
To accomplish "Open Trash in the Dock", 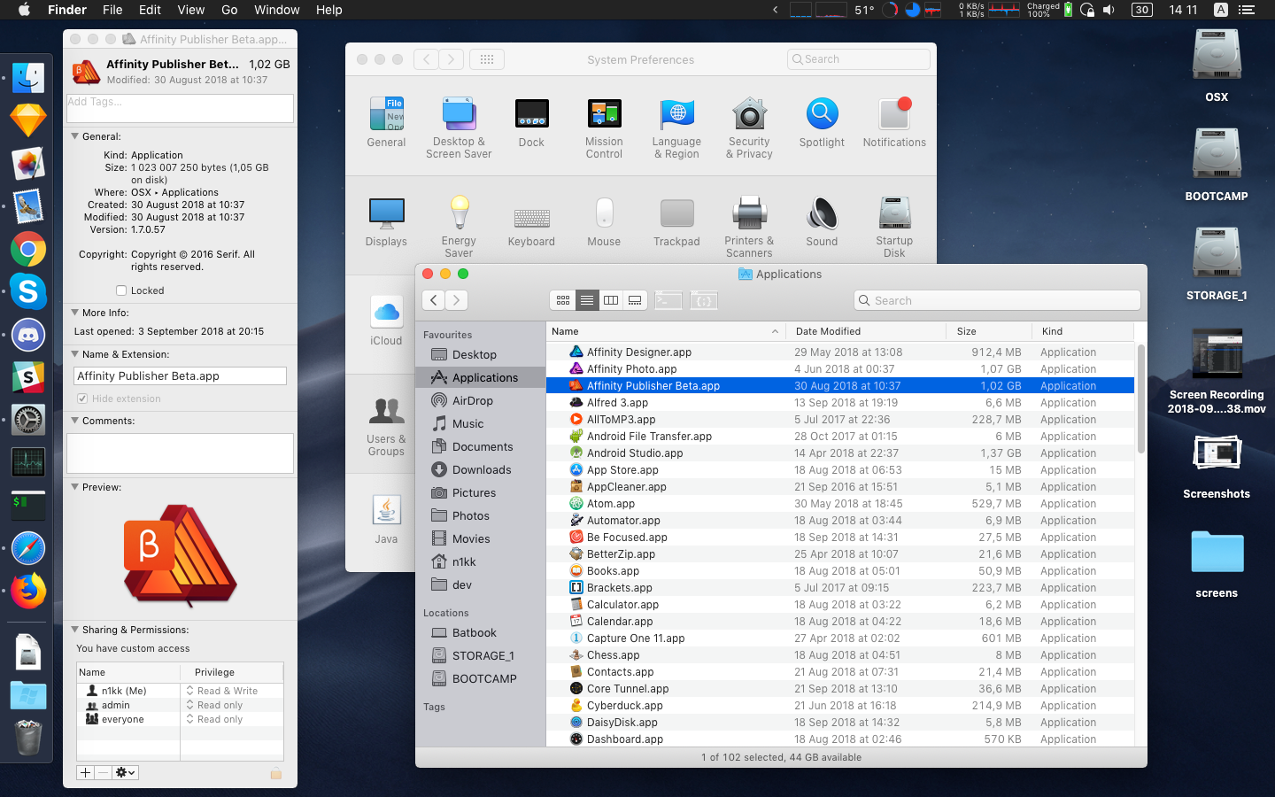I will point(28,737).
